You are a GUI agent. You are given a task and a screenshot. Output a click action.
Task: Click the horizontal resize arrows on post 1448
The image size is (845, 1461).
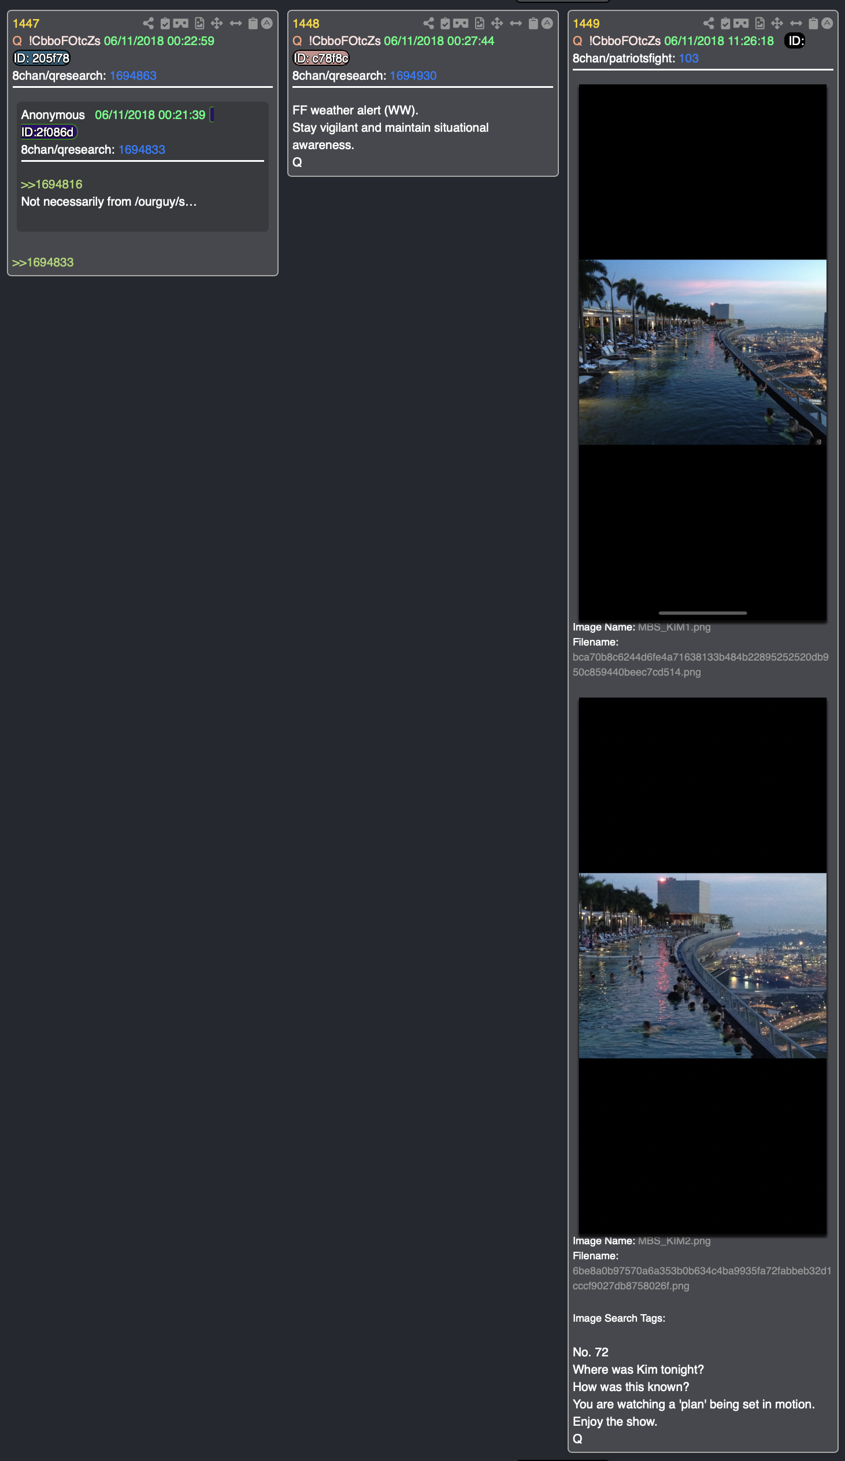coord(516,23)
